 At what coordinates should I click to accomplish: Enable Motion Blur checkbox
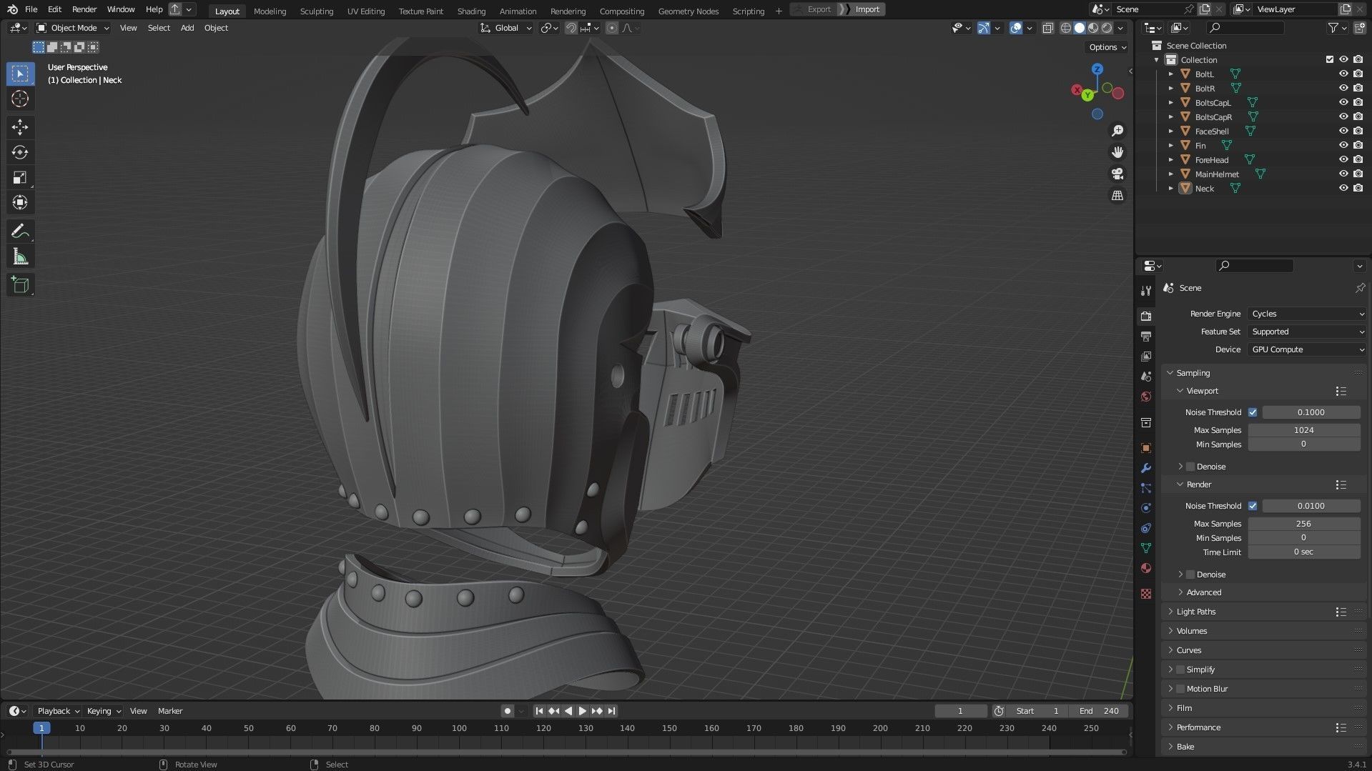pos(1180,689)
